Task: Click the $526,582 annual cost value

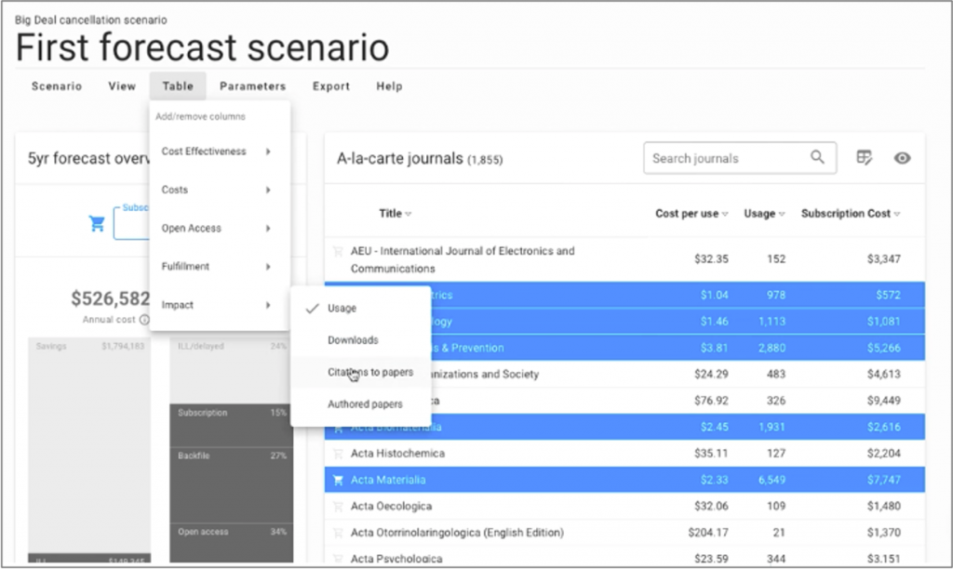Action: click(x=110, y=298)
